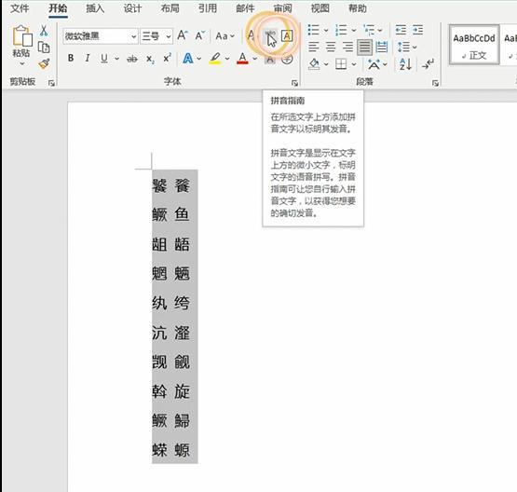This screenshot has height=492, width=517.
Task: Click the Clear Formatting icon
Action: pyautogui.click(x=252, y=35)
